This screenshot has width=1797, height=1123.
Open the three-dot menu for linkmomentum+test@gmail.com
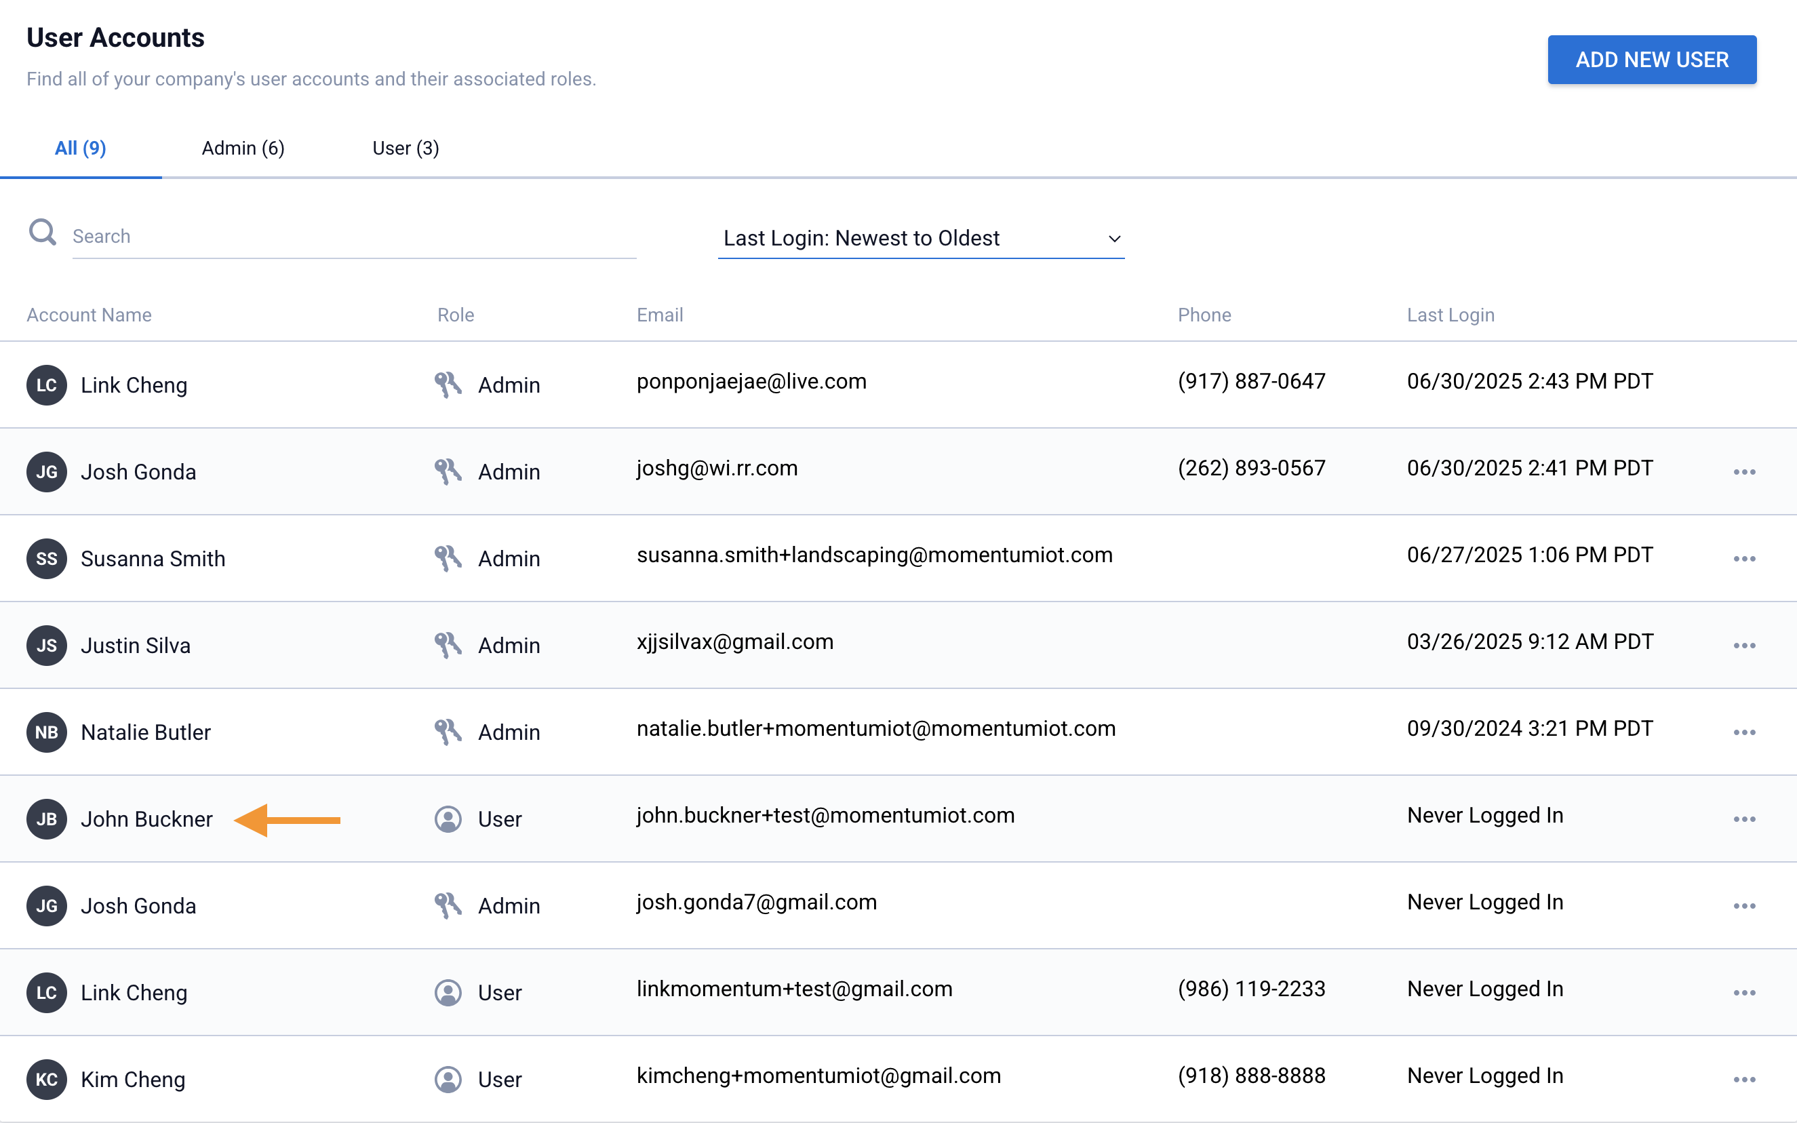click(x=1743, y=993)
